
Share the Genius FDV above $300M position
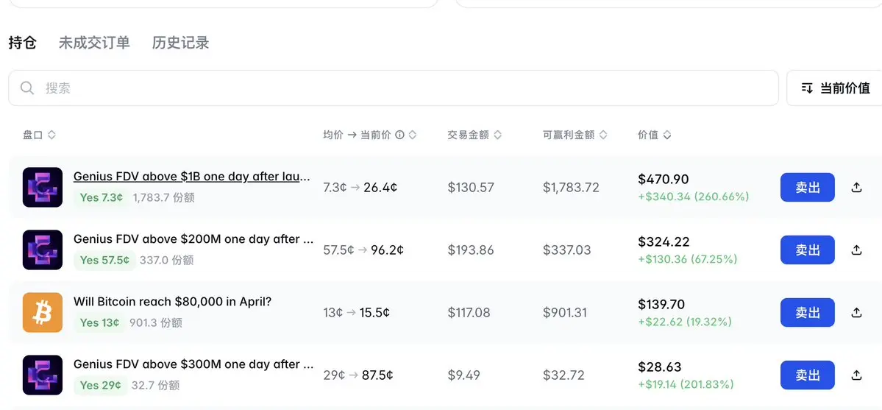(856, 375)
